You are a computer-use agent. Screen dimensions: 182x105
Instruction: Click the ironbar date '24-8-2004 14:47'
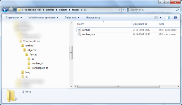point(142,30)
